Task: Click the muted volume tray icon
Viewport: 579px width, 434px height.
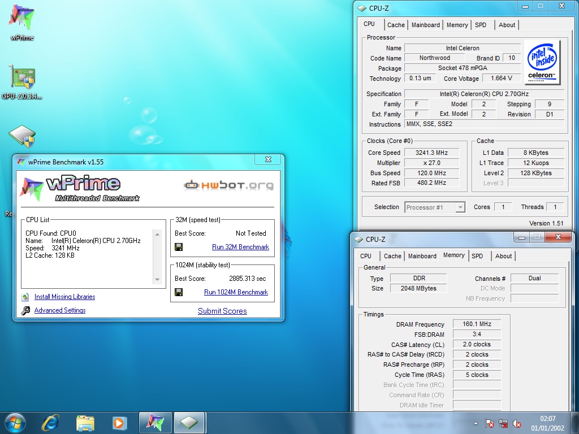Action: tap(517, 423)
